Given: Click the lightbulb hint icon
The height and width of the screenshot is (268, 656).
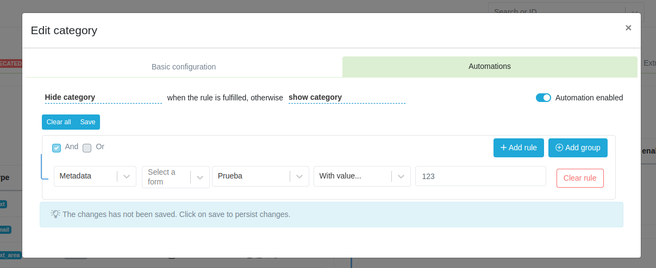Looking at the screenshot, I should 55,214.
